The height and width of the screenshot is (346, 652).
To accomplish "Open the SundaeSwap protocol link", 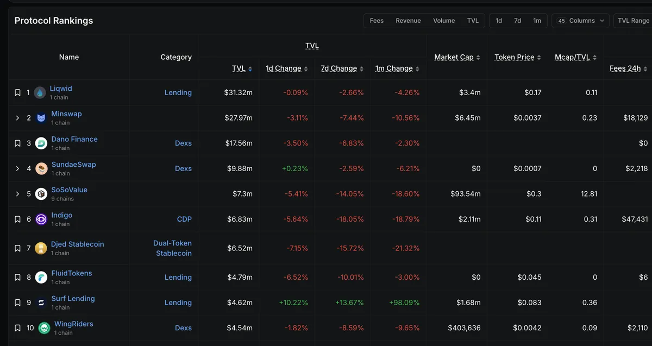I will 73,165.
